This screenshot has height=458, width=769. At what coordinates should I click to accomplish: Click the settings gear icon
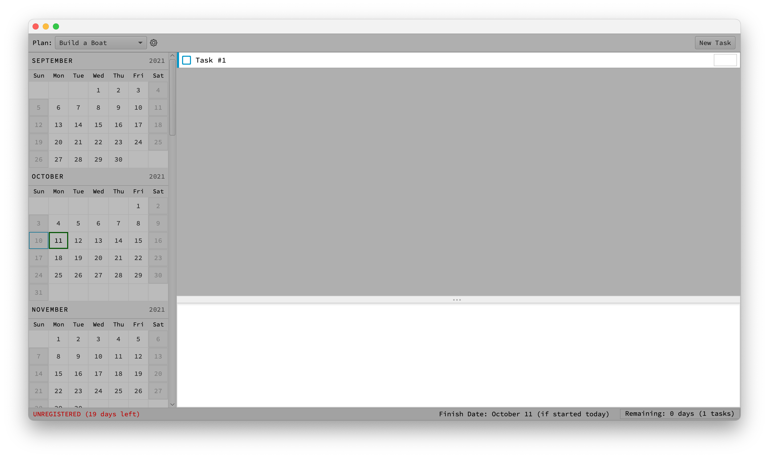click(x=154, y=42)
